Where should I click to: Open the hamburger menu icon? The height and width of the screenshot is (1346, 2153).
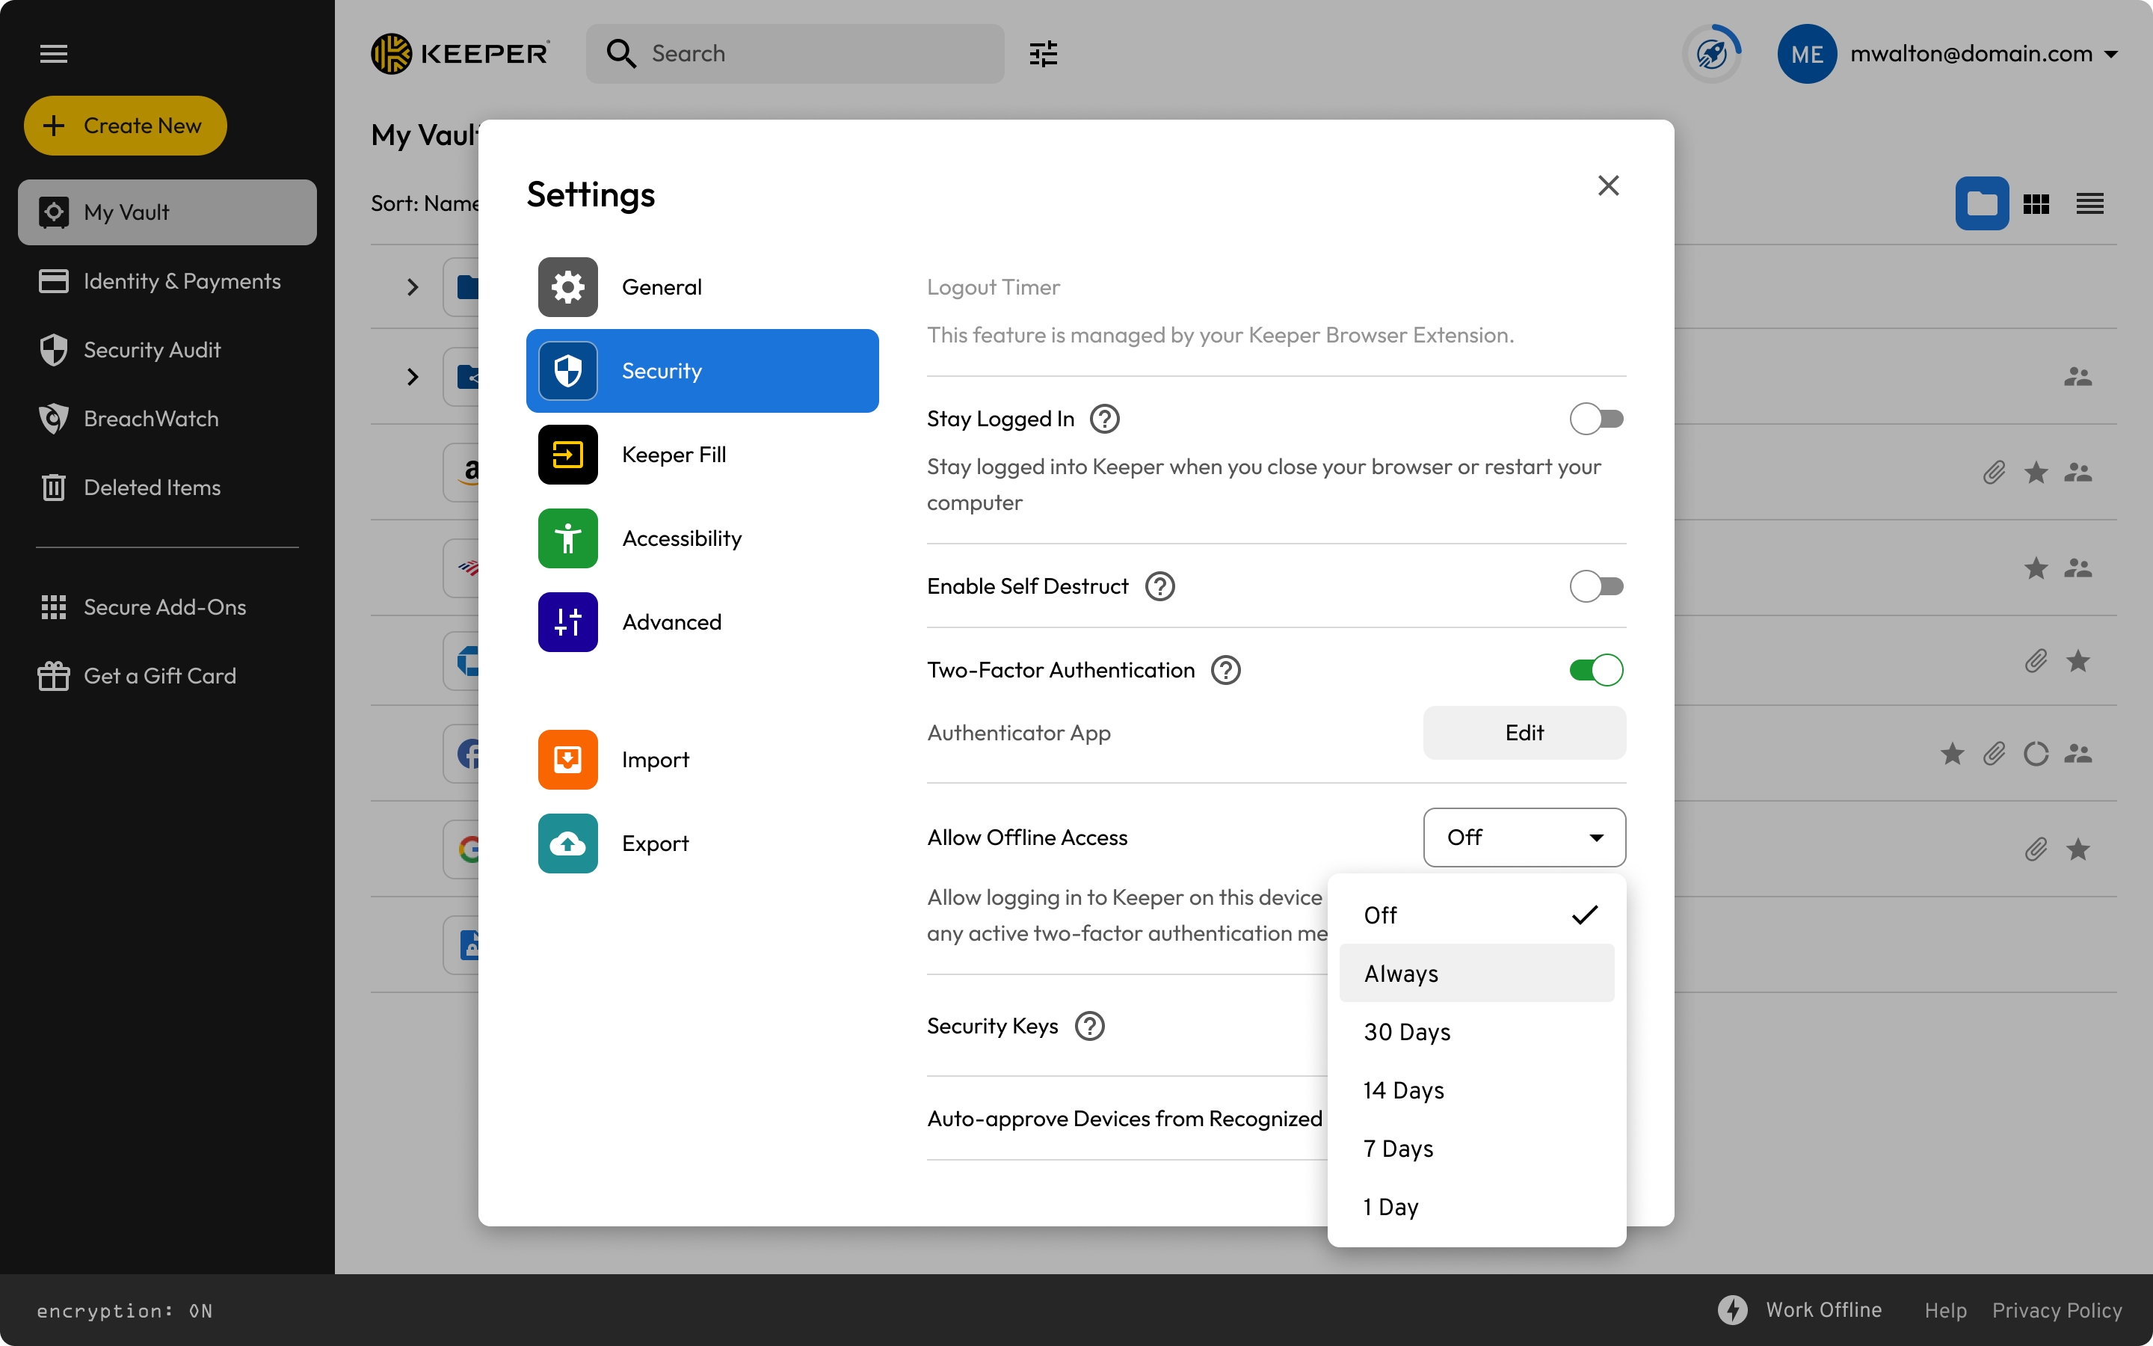click(x=53, y=53)
